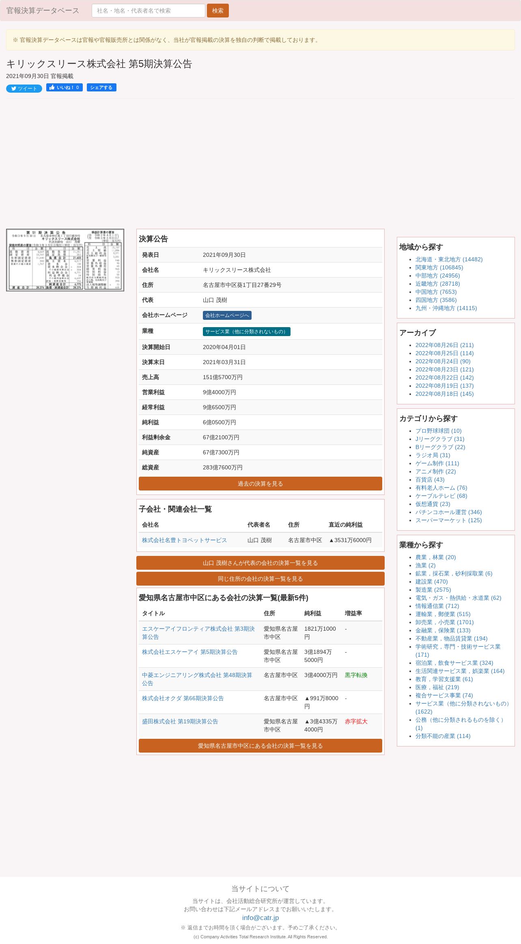
Task: Open archive 2022年08月18日 (145)
Action: (445, 394)
